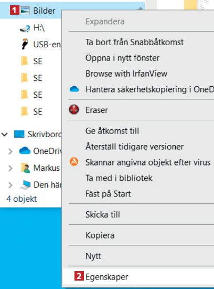
Task: Expand the Markus folder node
Action: (x=10, y=168)
